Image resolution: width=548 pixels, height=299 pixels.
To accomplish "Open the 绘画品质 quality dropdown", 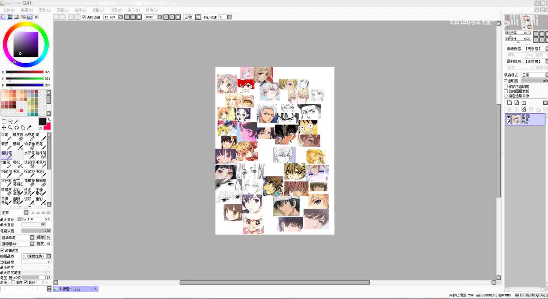I will 49,256.
